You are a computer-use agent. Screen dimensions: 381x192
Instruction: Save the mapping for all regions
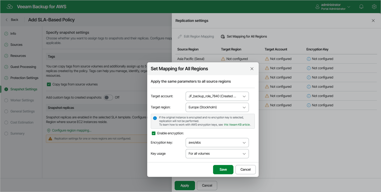pyautogui.click(x=223, y=169)
